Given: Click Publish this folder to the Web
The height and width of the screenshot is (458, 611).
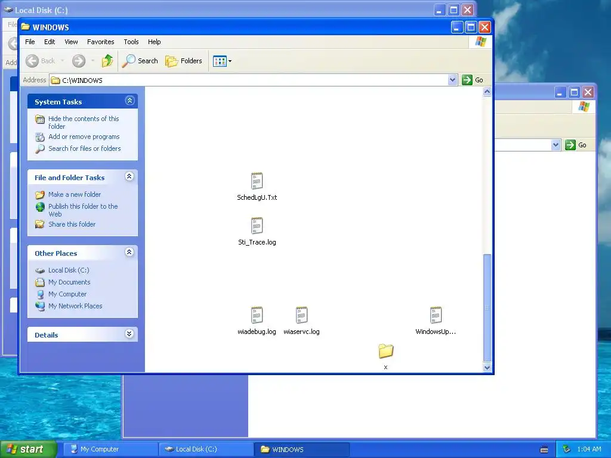Looking at the screenshot, I should 83,210.
